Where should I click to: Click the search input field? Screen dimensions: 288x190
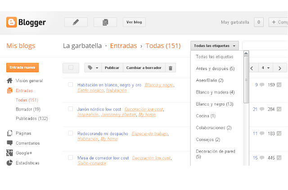[265, 45]
